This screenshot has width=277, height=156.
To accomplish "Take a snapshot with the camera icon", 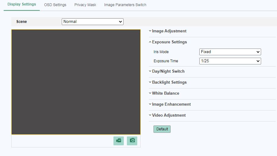I will [132, 140].
